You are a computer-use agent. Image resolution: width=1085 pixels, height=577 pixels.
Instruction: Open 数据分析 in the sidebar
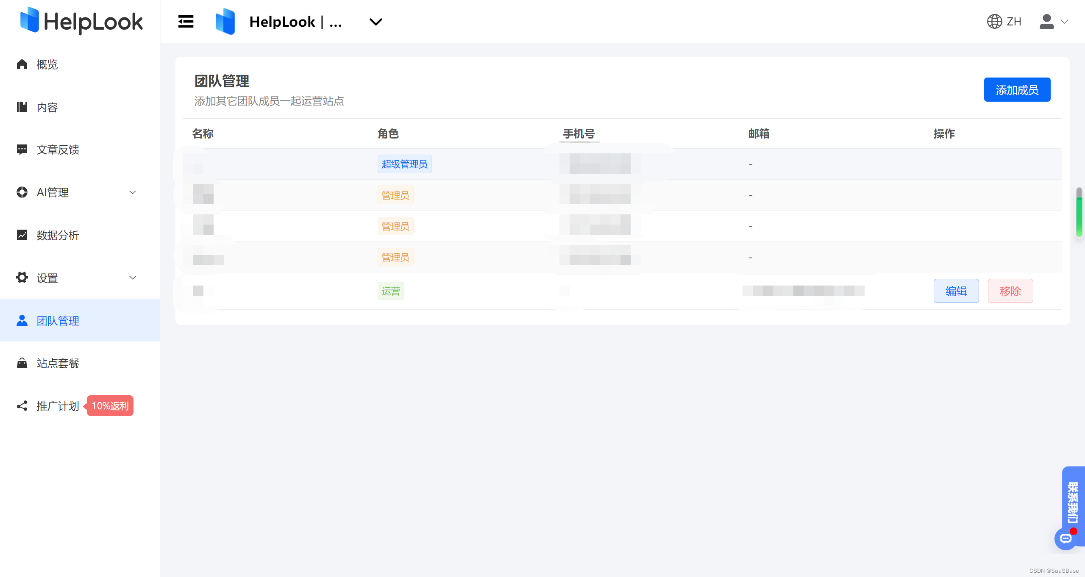[58, 235]
